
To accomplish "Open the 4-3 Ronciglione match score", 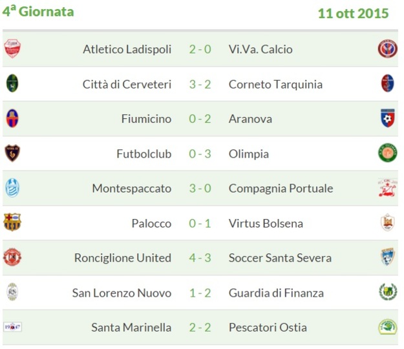I will coord(200,258).
